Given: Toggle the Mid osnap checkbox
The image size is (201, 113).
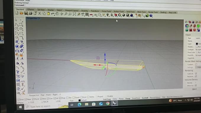Looking at the screenshot, I should 41,99.
